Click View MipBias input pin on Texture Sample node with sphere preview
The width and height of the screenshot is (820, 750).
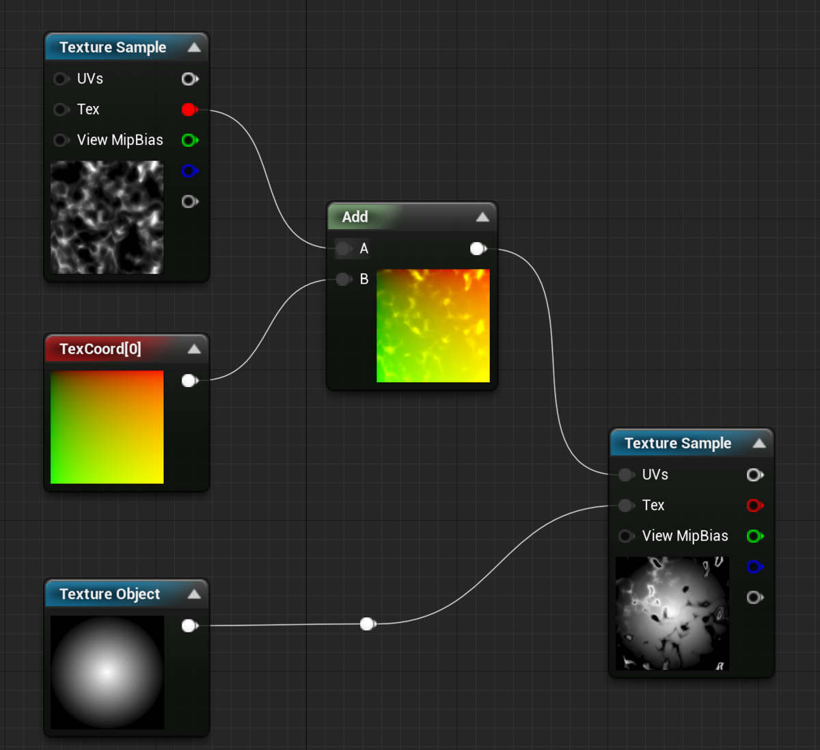627,536
